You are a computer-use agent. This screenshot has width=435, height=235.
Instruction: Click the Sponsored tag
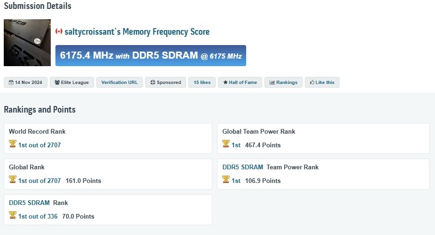click(x=166, y=82)
